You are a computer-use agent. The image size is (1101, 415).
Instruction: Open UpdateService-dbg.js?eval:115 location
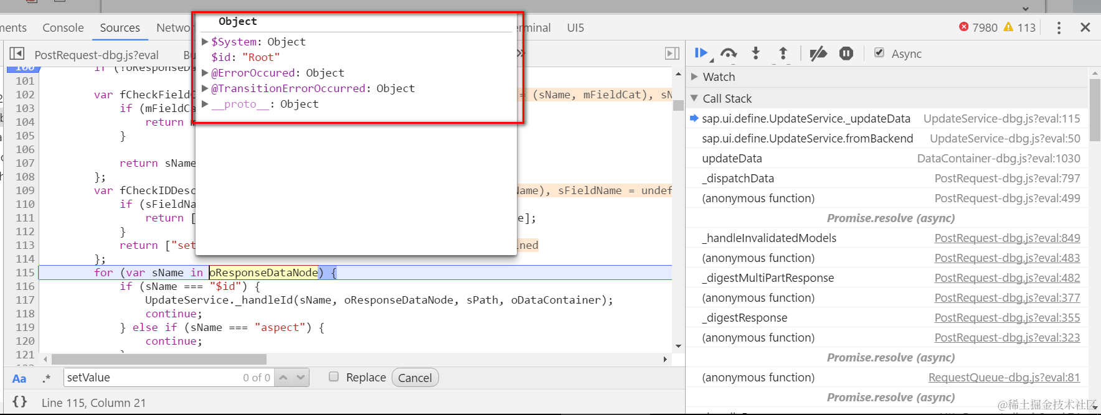click(1001, 118)
